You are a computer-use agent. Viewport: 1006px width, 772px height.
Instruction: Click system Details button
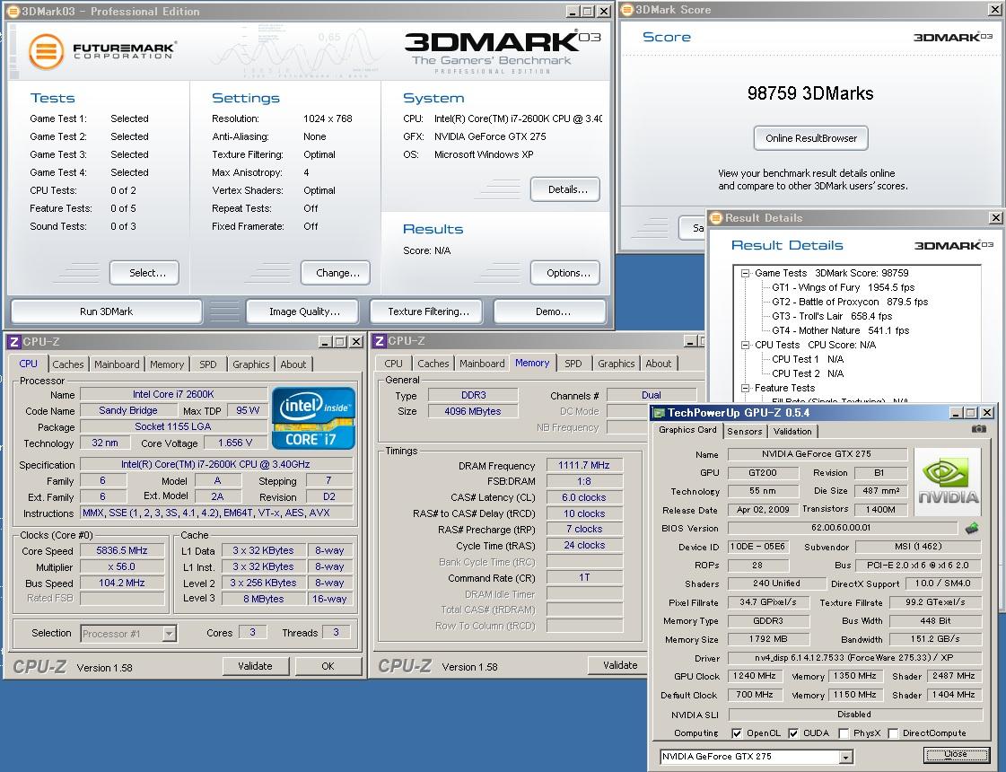565,189
